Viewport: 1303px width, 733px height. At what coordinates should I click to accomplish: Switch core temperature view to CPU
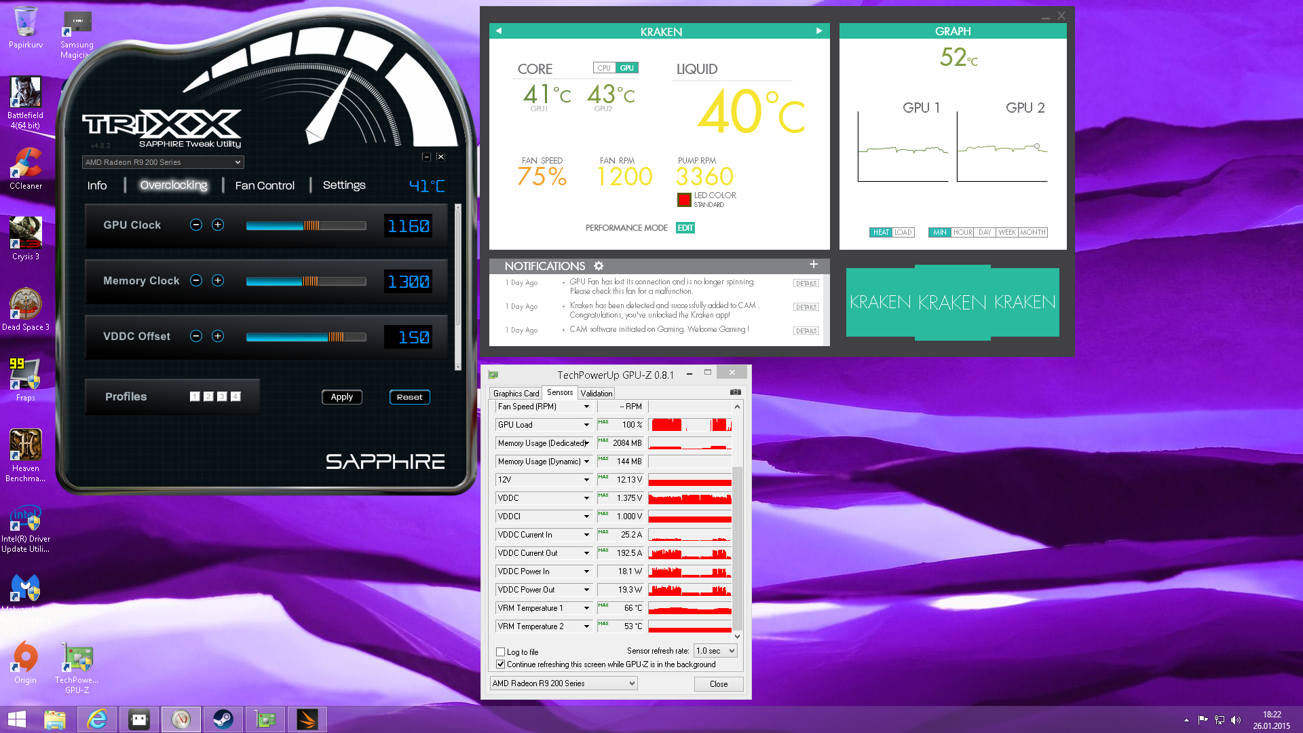pyautogui.click(x=604, y=68)
